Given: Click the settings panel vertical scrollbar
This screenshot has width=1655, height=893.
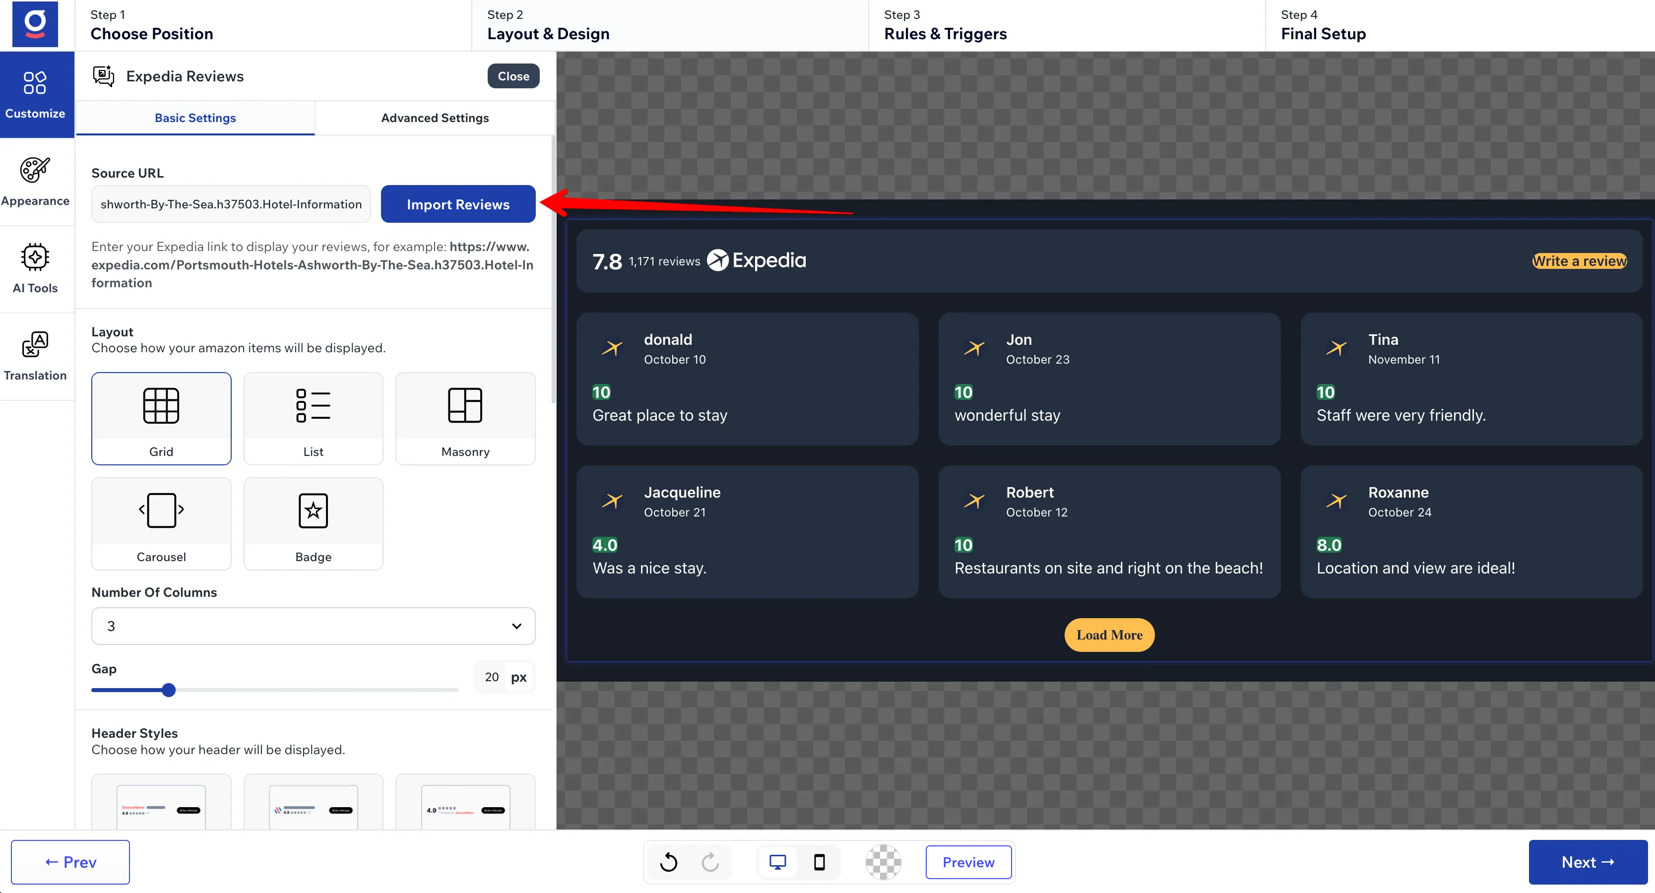Looking at the screenshot, I should pyautogui.click(x=553, y=270).
